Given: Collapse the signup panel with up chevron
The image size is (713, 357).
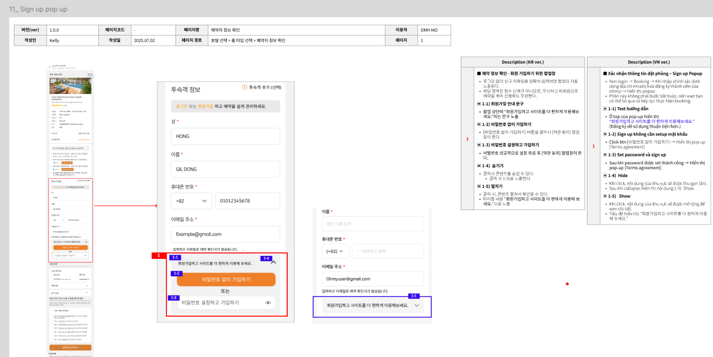Looking at the screenshot, I should coord(273,262).
